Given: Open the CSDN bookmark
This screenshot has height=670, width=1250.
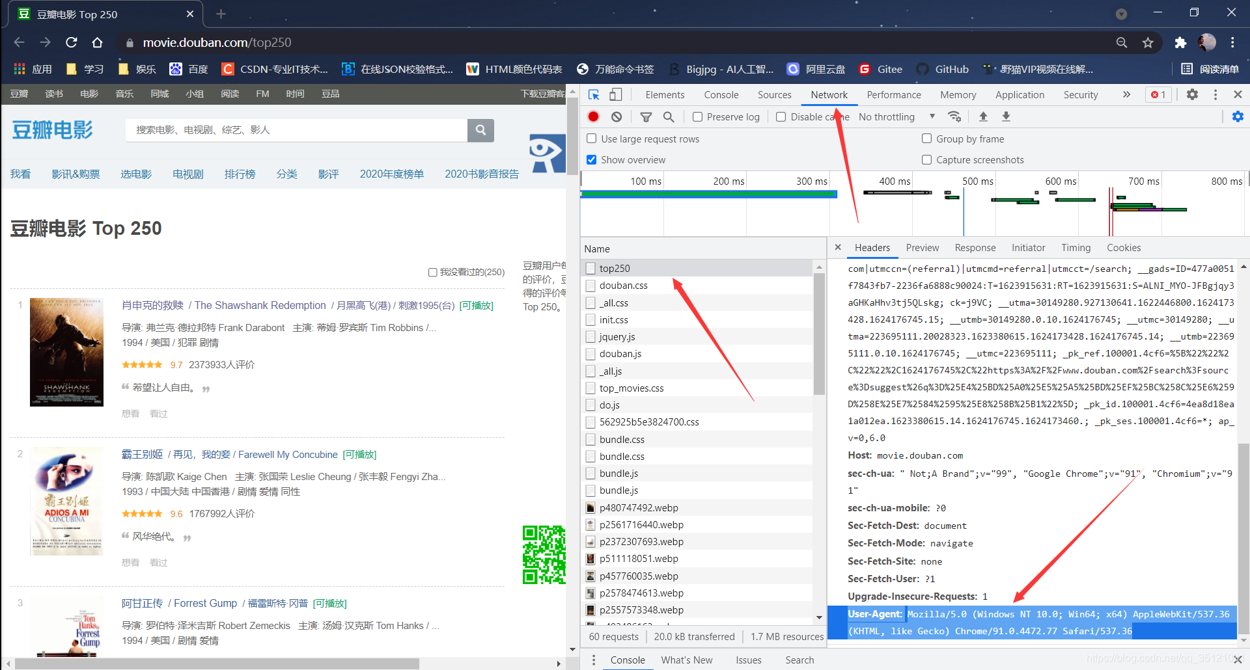Looking at the screenshot, I should [x=275, y=69].
